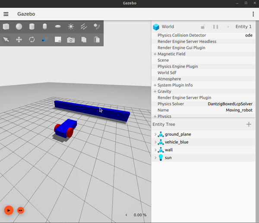This screenshot has height=223, width=259.
Task: Insert a cylinder shape
Action: point(32,26)
